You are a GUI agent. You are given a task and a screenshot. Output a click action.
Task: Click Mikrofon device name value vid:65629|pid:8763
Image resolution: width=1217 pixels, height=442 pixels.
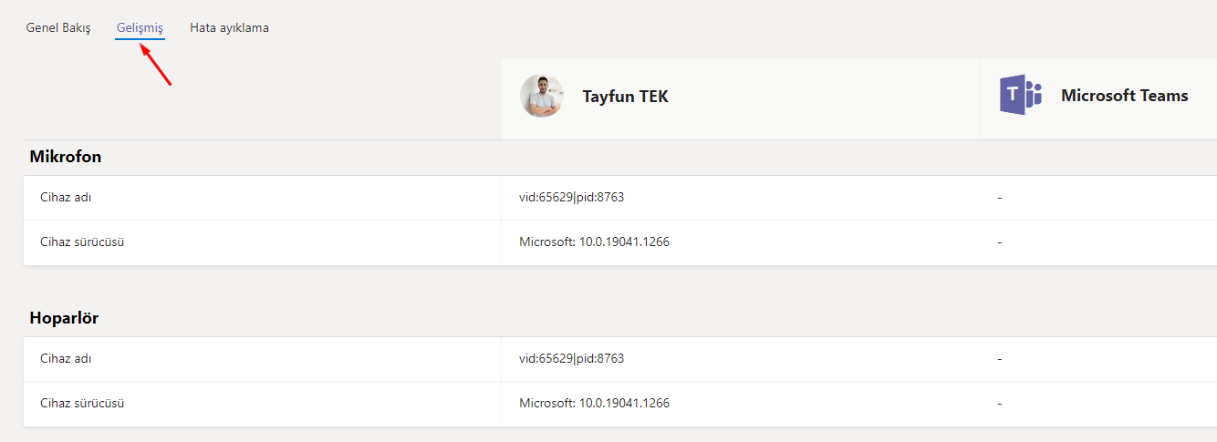[571, 197]
